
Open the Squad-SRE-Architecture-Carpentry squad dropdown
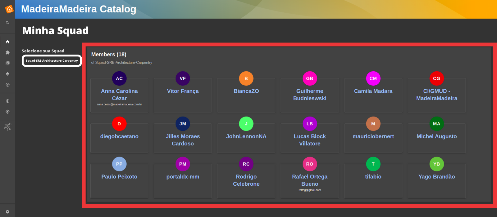(52, 61)
